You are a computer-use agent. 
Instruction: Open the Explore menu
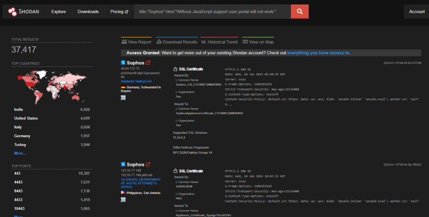click(59, 11)
